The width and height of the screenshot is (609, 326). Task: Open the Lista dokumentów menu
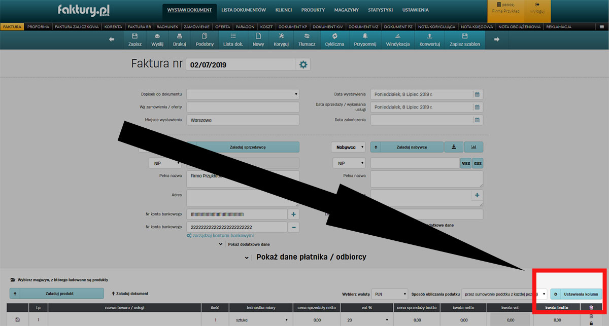[244, 10]
